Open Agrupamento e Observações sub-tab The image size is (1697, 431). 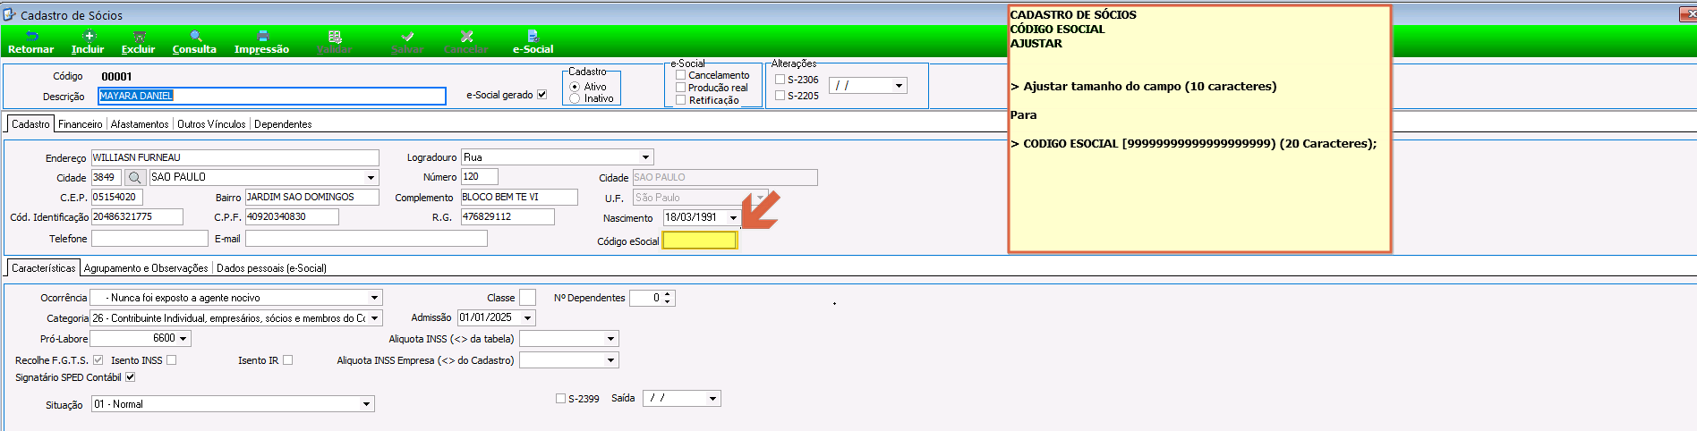click(146, 268)
